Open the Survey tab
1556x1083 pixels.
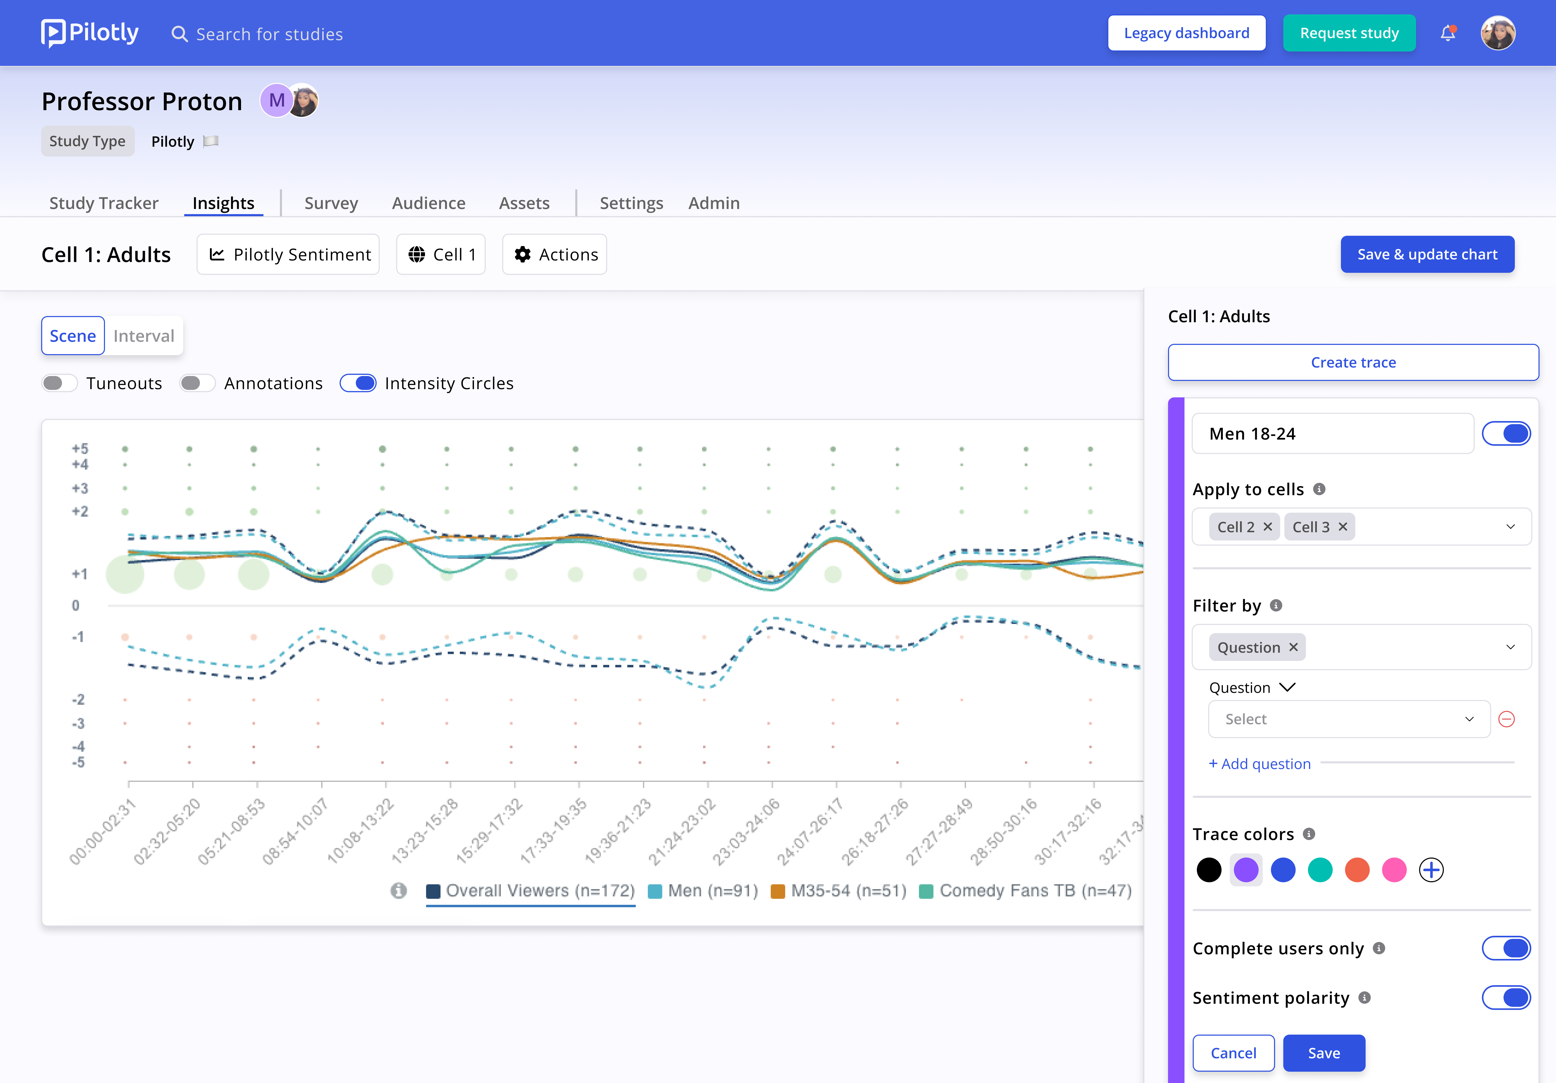tap(331, 203)
